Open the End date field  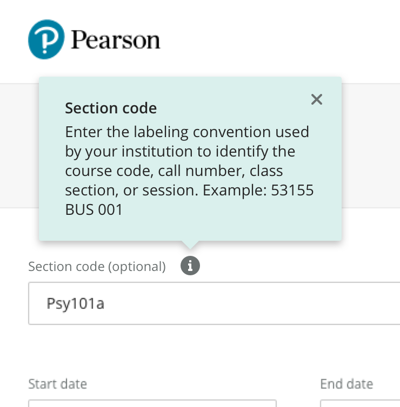[359, 403]
